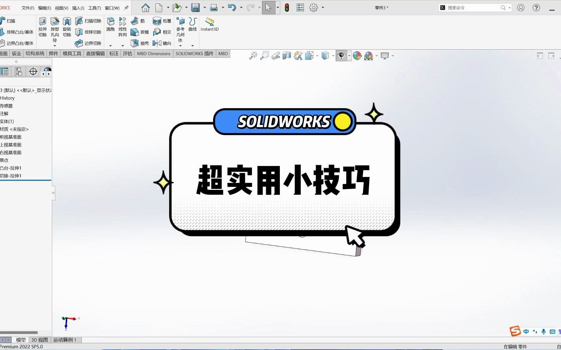
Task: Toggle the 扫描 (Sweep) tool on
Action: (x=9, y=20)
